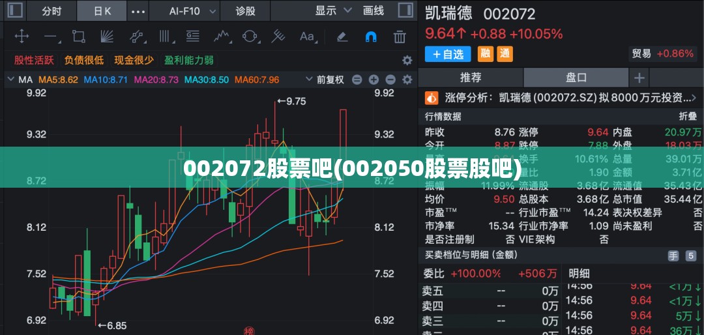This screenshot has height=335, width=704.
Task: Switch to the 推荐 tab
Action: point(471,78)
